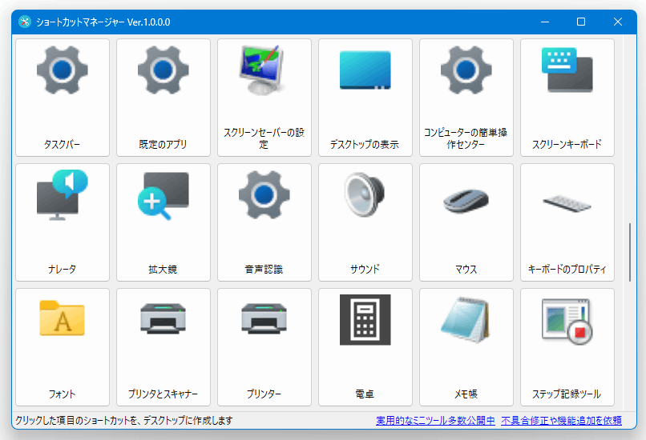Choose the プリンター shortcut icon

[x=264, y=318]
